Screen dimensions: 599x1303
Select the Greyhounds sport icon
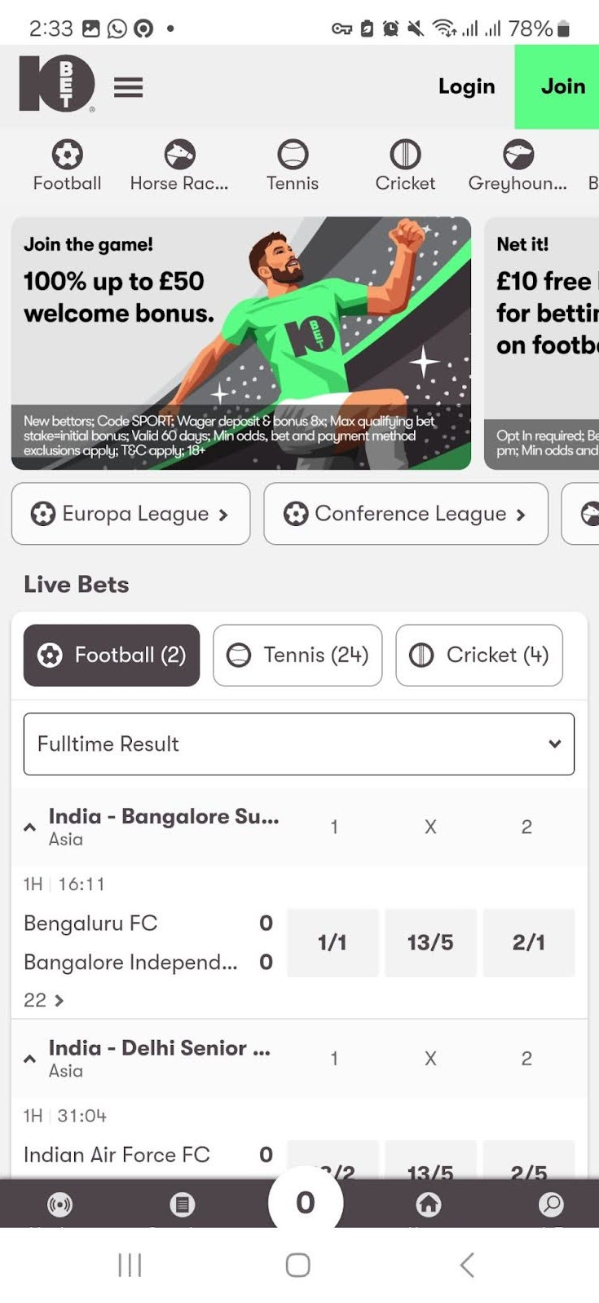click(x=518, y=165)
